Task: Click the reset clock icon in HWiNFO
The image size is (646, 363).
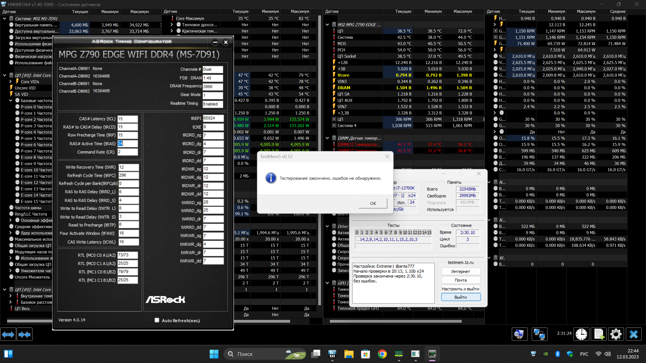Action: [581, 334]
